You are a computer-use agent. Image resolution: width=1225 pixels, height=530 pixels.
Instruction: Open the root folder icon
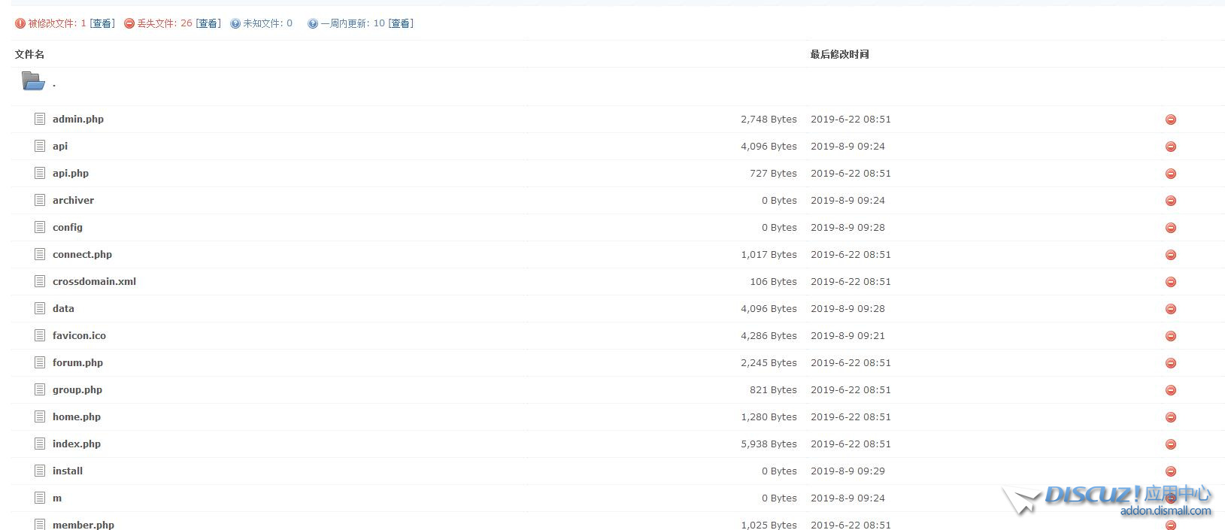[x=33, y=80]
